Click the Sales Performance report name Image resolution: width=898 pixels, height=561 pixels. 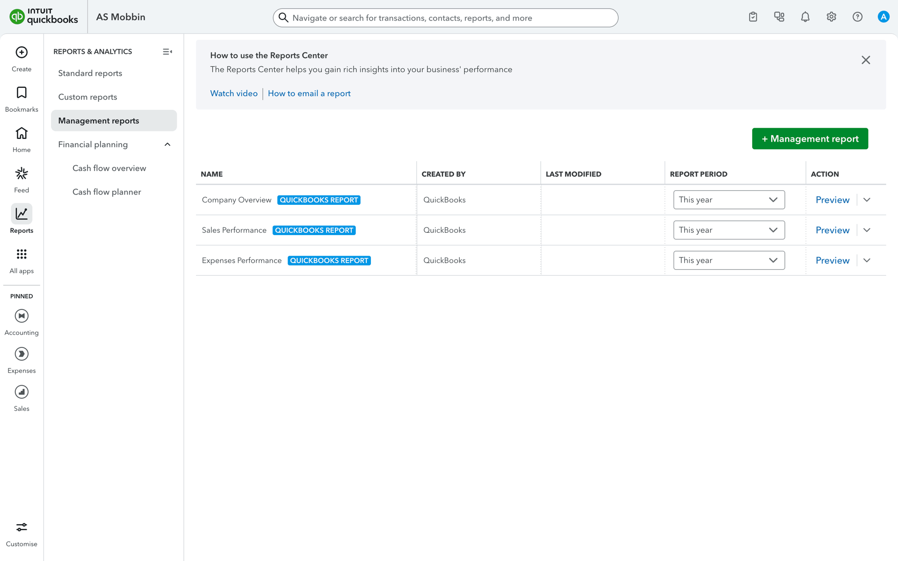tap(234, 230)
